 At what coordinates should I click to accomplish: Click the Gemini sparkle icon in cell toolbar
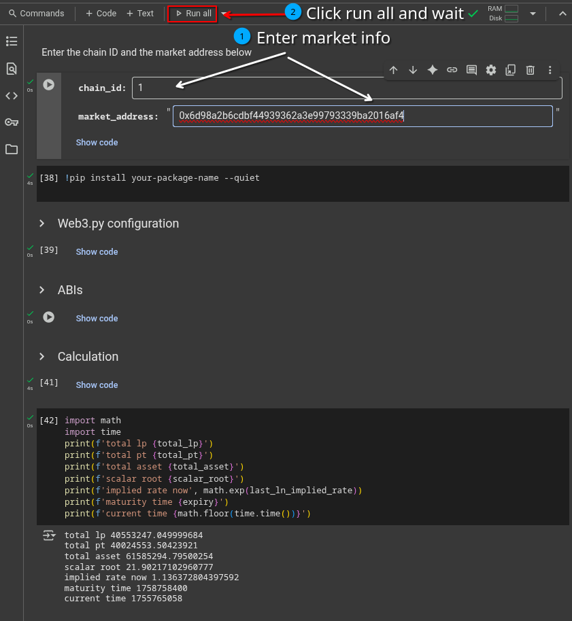pyautogui.click(x=432, y=70)
